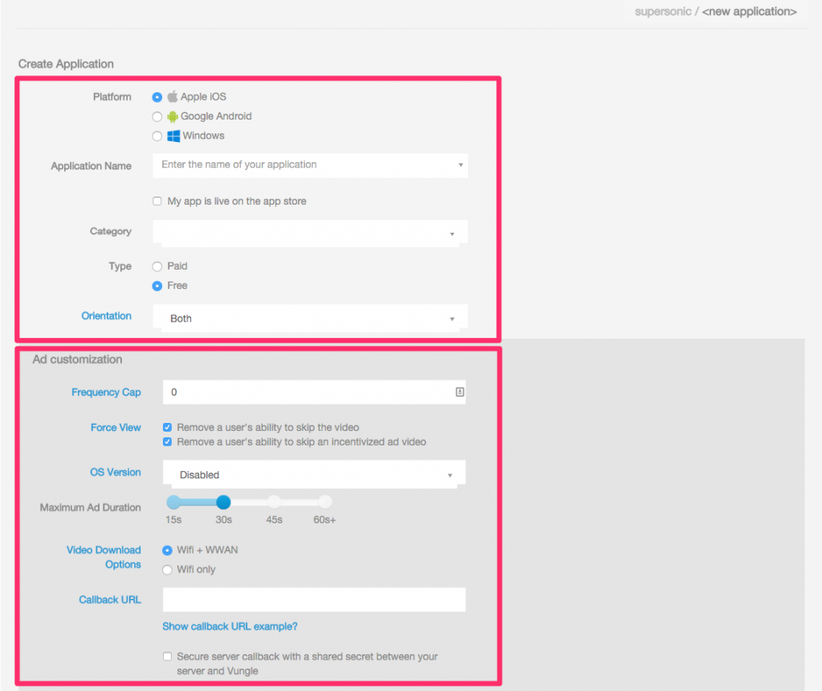The image size is (822, 691).
Task: Click the Apple logo icon beside Apple iOS
Action: 171,96
